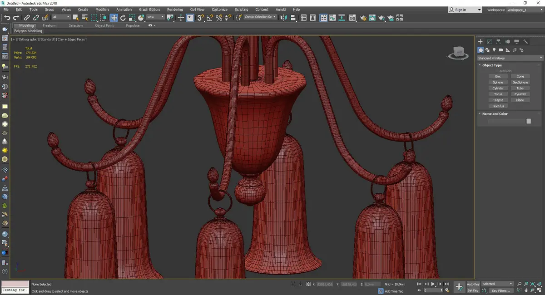
Task: Collapse the Object Type rollout
Action: click(x=492, y=65)
